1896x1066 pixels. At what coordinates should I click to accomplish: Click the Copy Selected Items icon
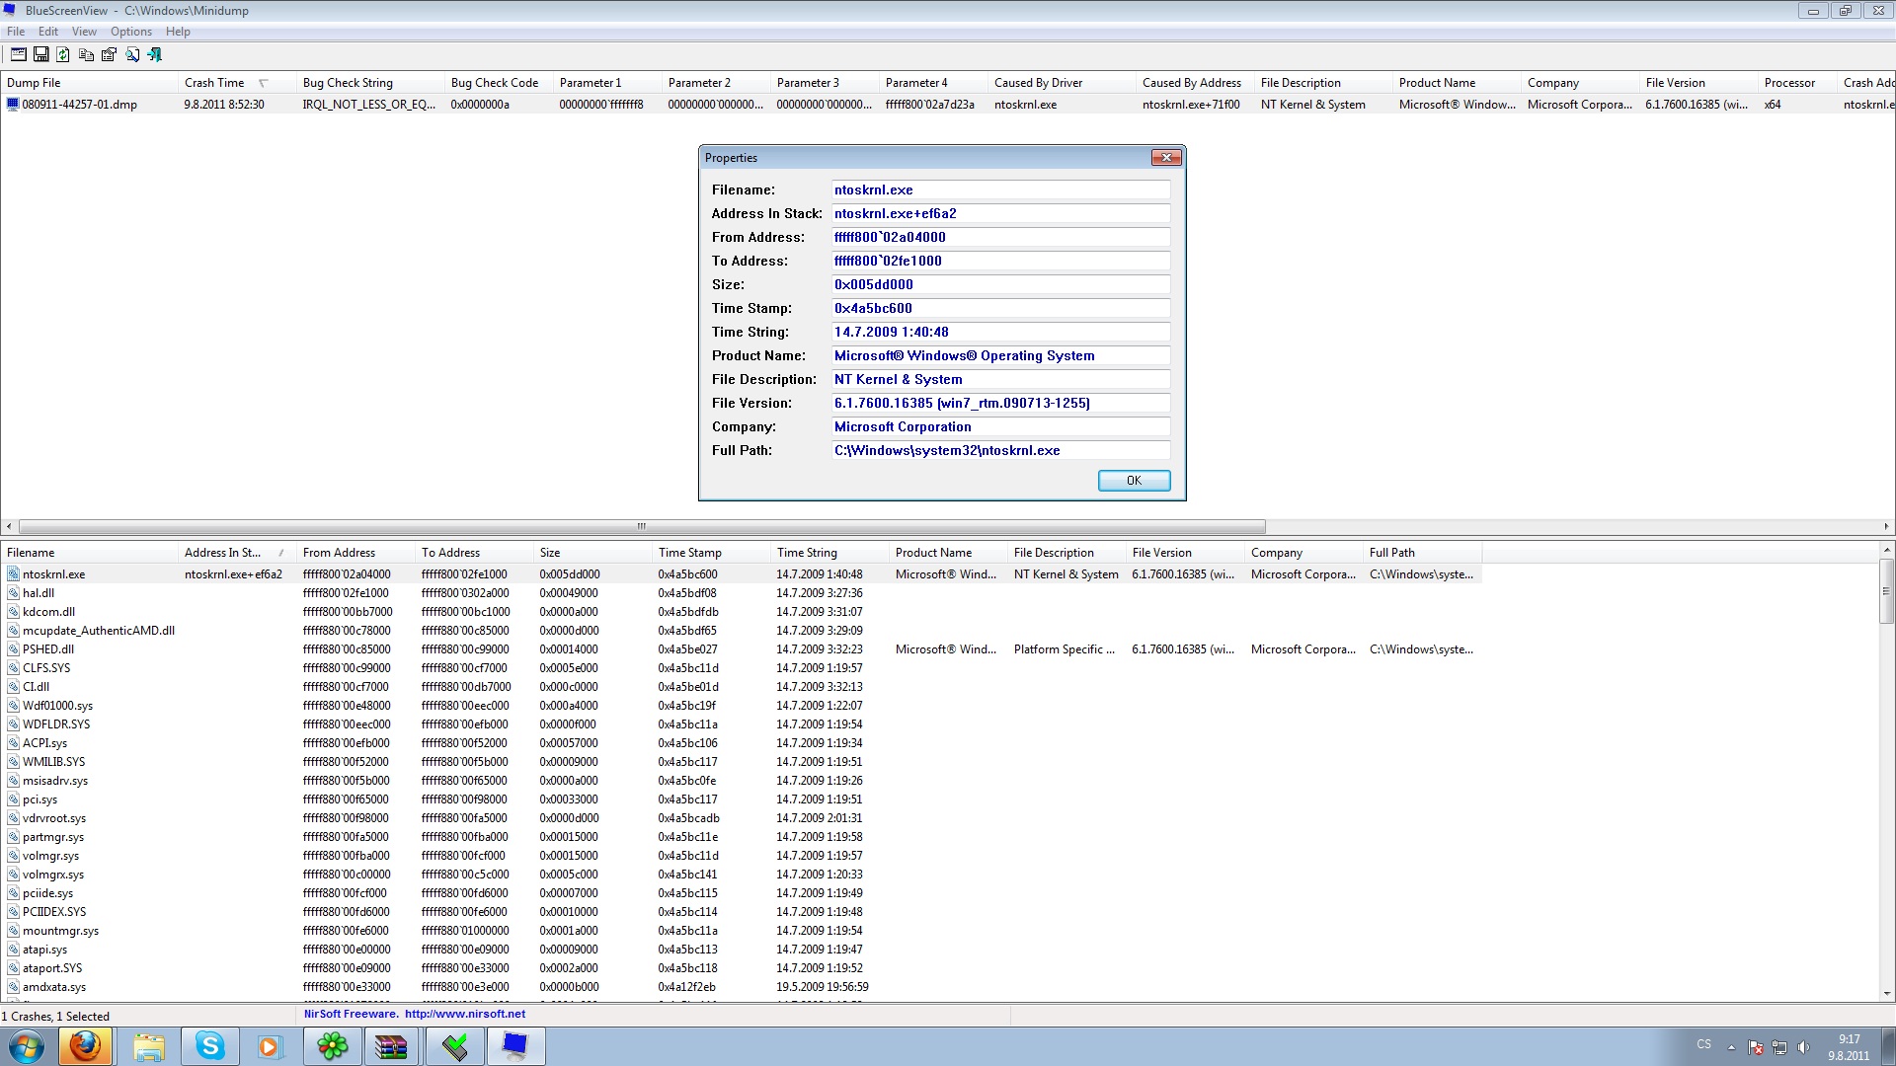pyautogui.click(x=86, y=54)
